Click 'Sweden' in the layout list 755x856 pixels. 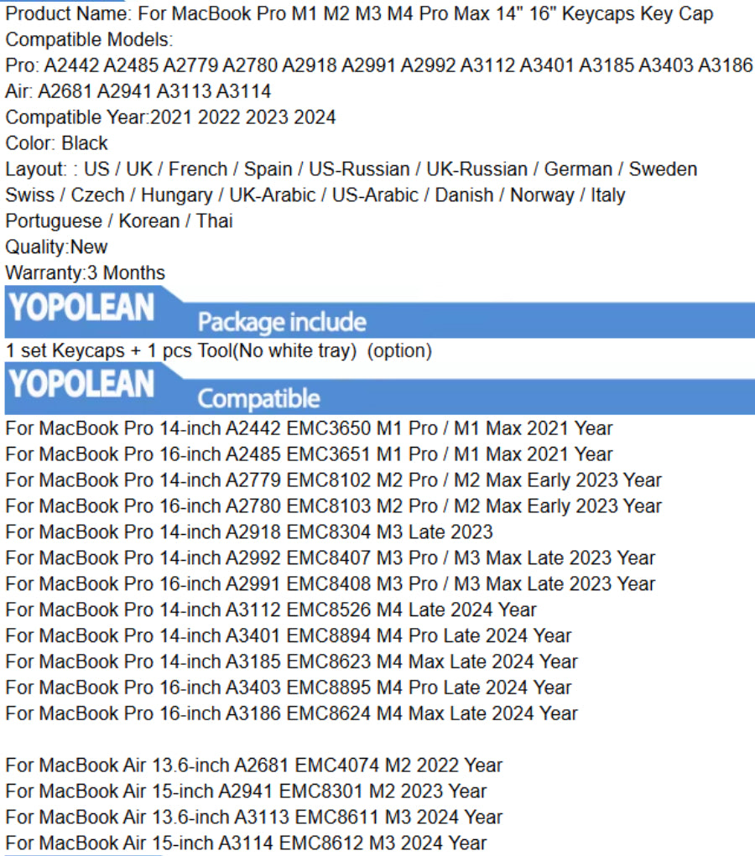click(663, 169)
